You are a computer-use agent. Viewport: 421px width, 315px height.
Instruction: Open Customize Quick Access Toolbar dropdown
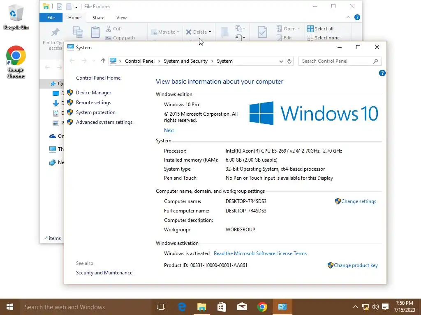coord(76,7)
